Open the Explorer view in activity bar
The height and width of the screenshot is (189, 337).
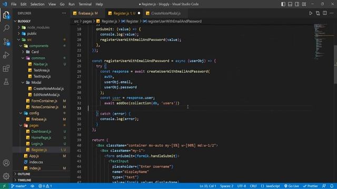coord(6,15)
